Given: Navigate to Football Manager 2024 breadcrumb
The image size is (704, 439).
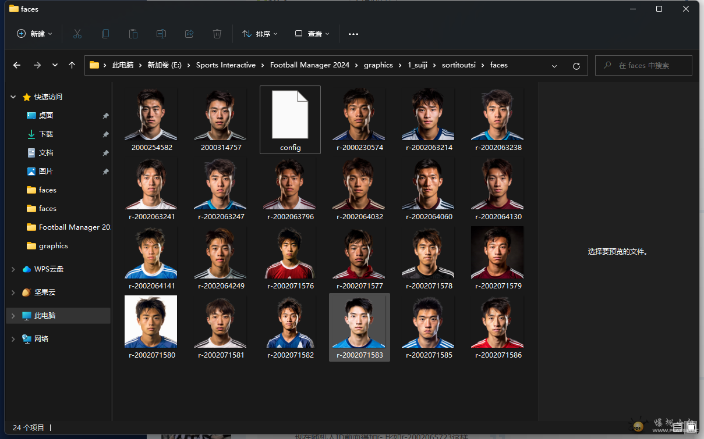Looking at the screenshot, I should (x=309, y=65).
